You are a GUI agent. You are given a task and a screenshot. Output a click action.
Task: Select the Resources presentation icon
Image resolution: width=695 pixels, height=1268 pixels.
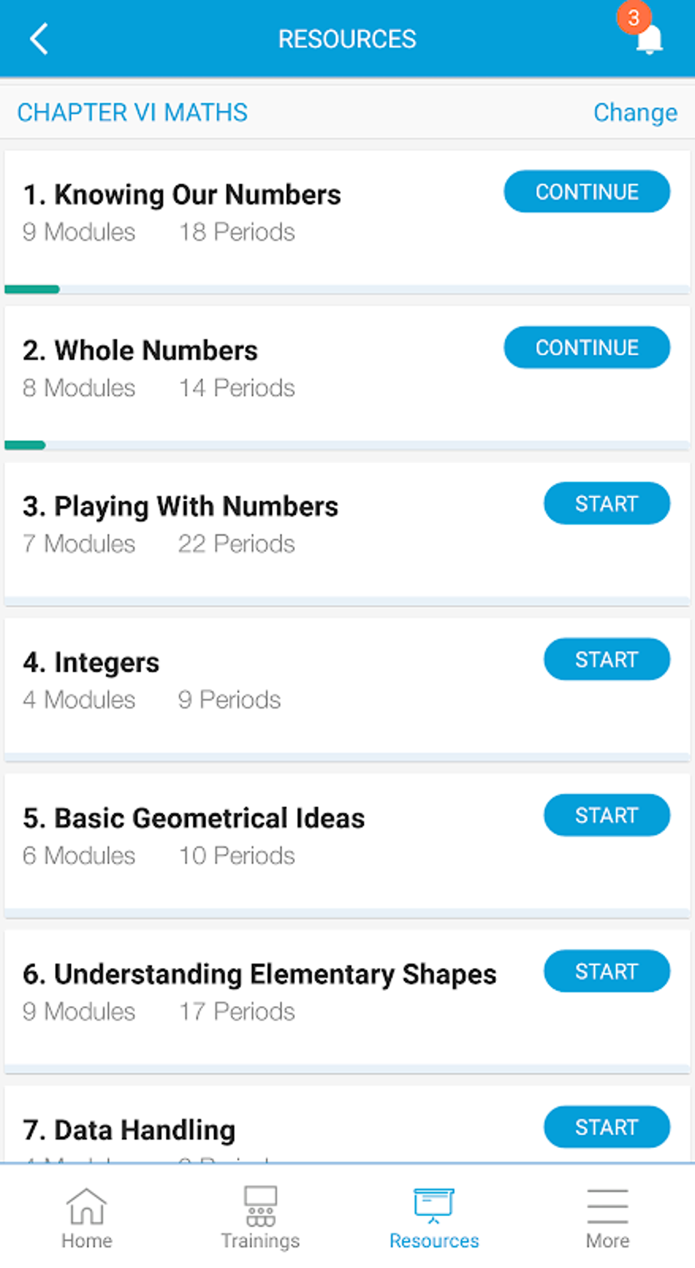point(434,1205)
